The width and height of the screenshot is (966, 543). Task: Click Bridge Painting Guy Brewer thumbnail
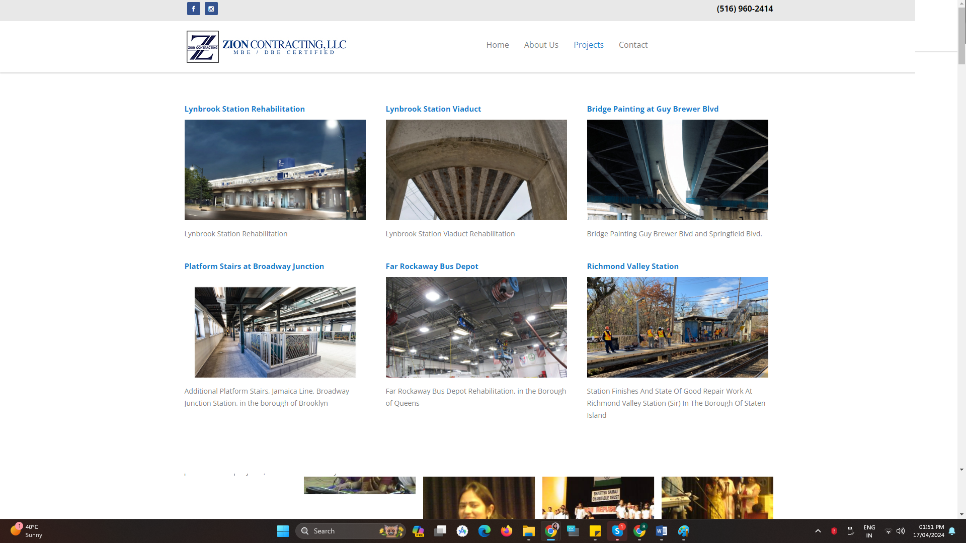pyautogui.click(x=677, y=170)
